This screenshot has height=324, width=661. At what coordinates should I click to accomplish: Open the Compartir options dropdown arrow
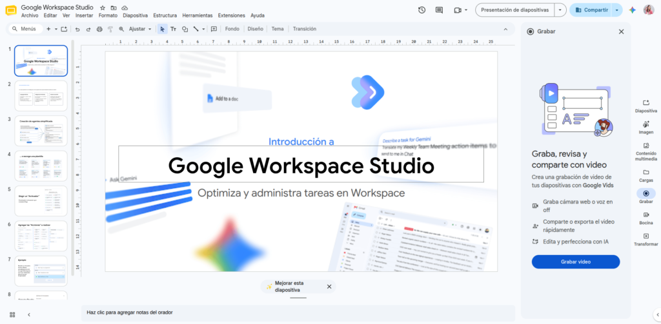tap(616, 10)
